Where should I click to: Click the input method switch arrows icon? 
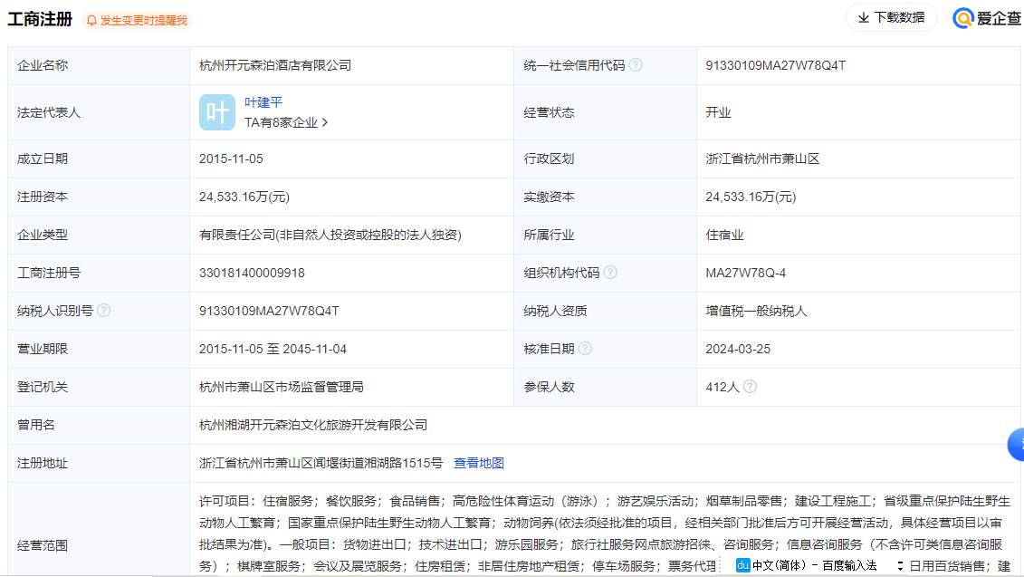pos(900,566)
